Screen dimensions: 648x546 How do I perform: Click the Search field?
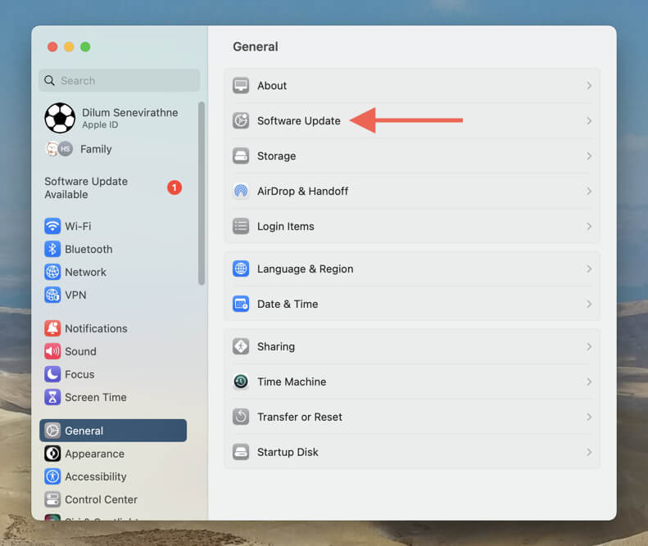click(119, 80)
